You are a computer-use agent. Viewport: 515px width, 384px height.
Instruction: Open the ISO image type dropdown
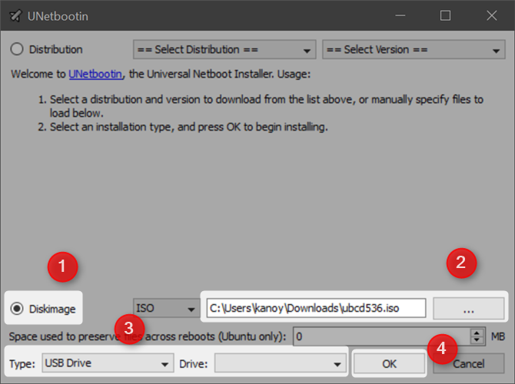(166, 308)
